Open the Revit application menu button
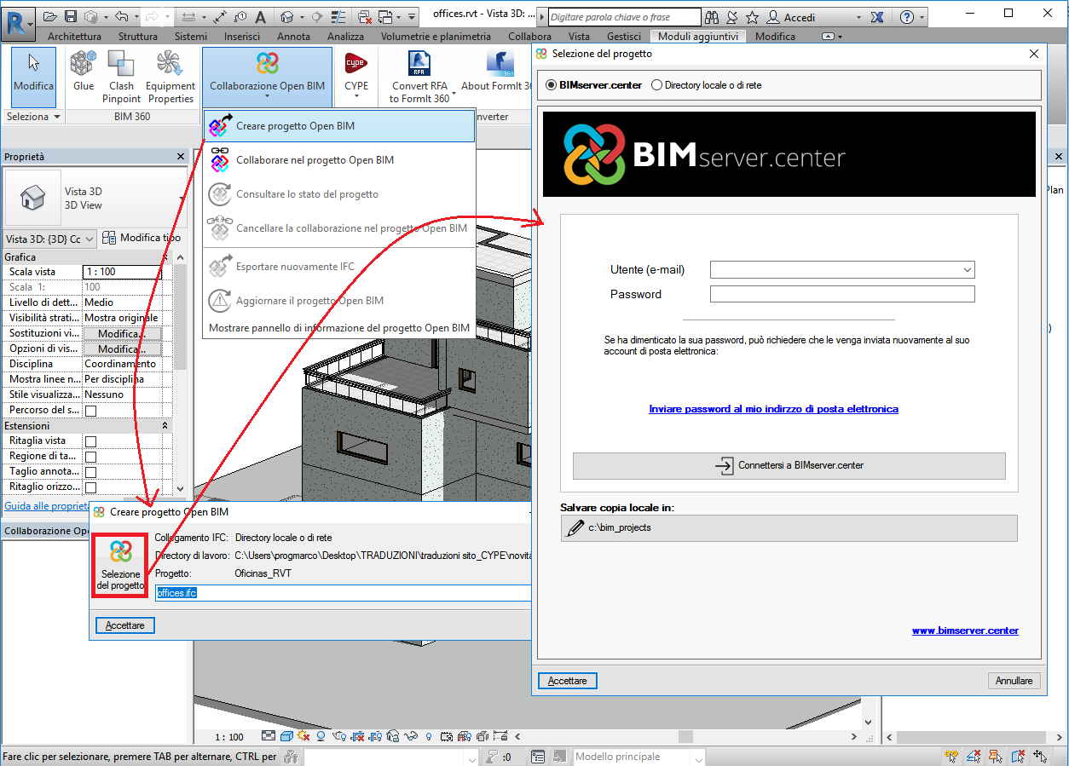 (x=17, y=22)
